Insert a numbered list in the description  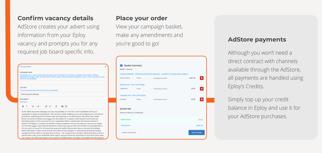(x=38, y=106)
